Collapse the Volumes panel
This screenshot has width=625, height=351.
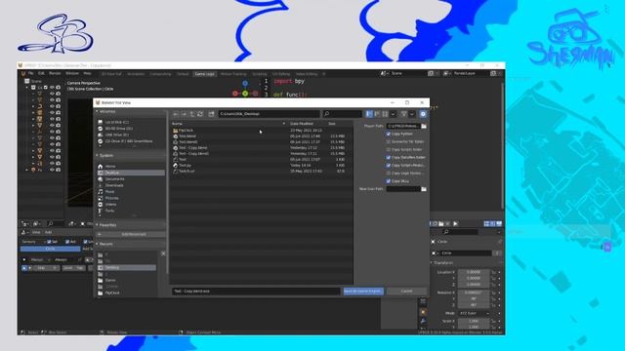pyautogui.click(x=97, y=111)
